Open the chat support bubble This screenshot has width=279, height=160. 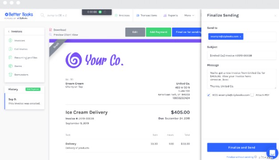click(272, 153)
